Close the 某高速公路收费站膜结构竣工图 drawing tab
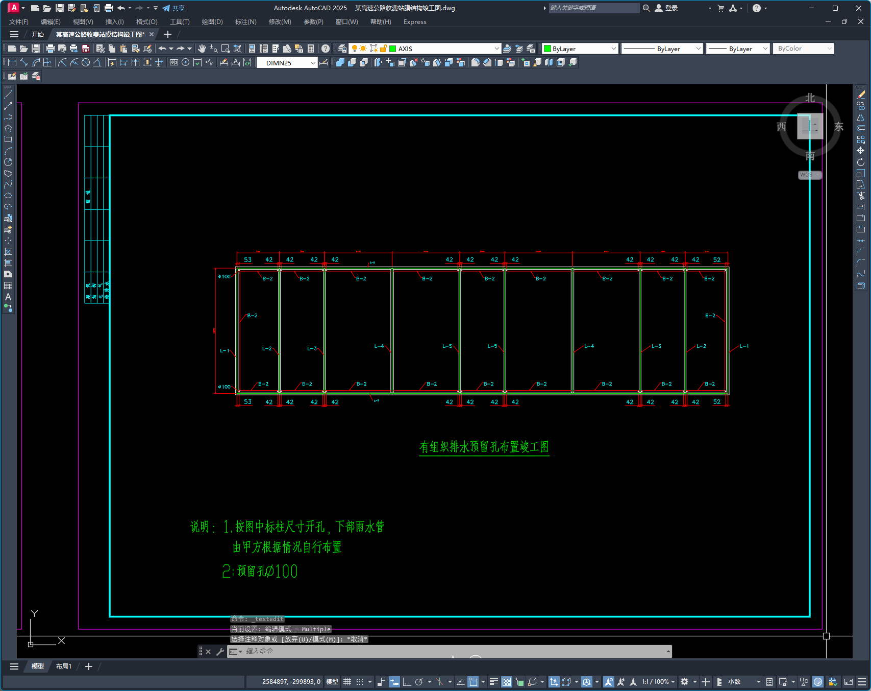 [x=152, y=35]
